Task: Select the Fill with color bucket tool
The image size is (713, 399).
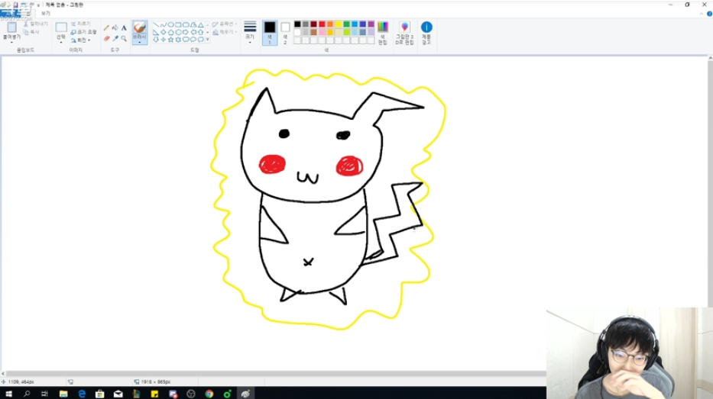Action: pos(115,27)
